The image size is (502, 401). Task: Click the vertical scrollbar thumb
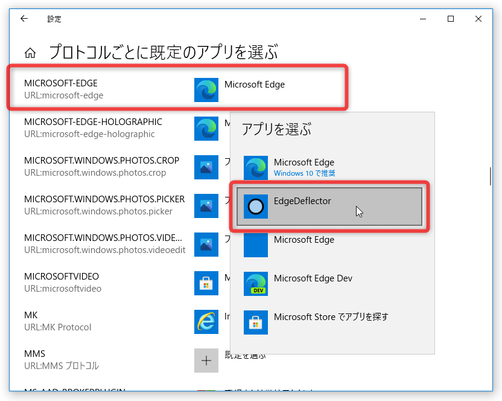click(490, 176)
